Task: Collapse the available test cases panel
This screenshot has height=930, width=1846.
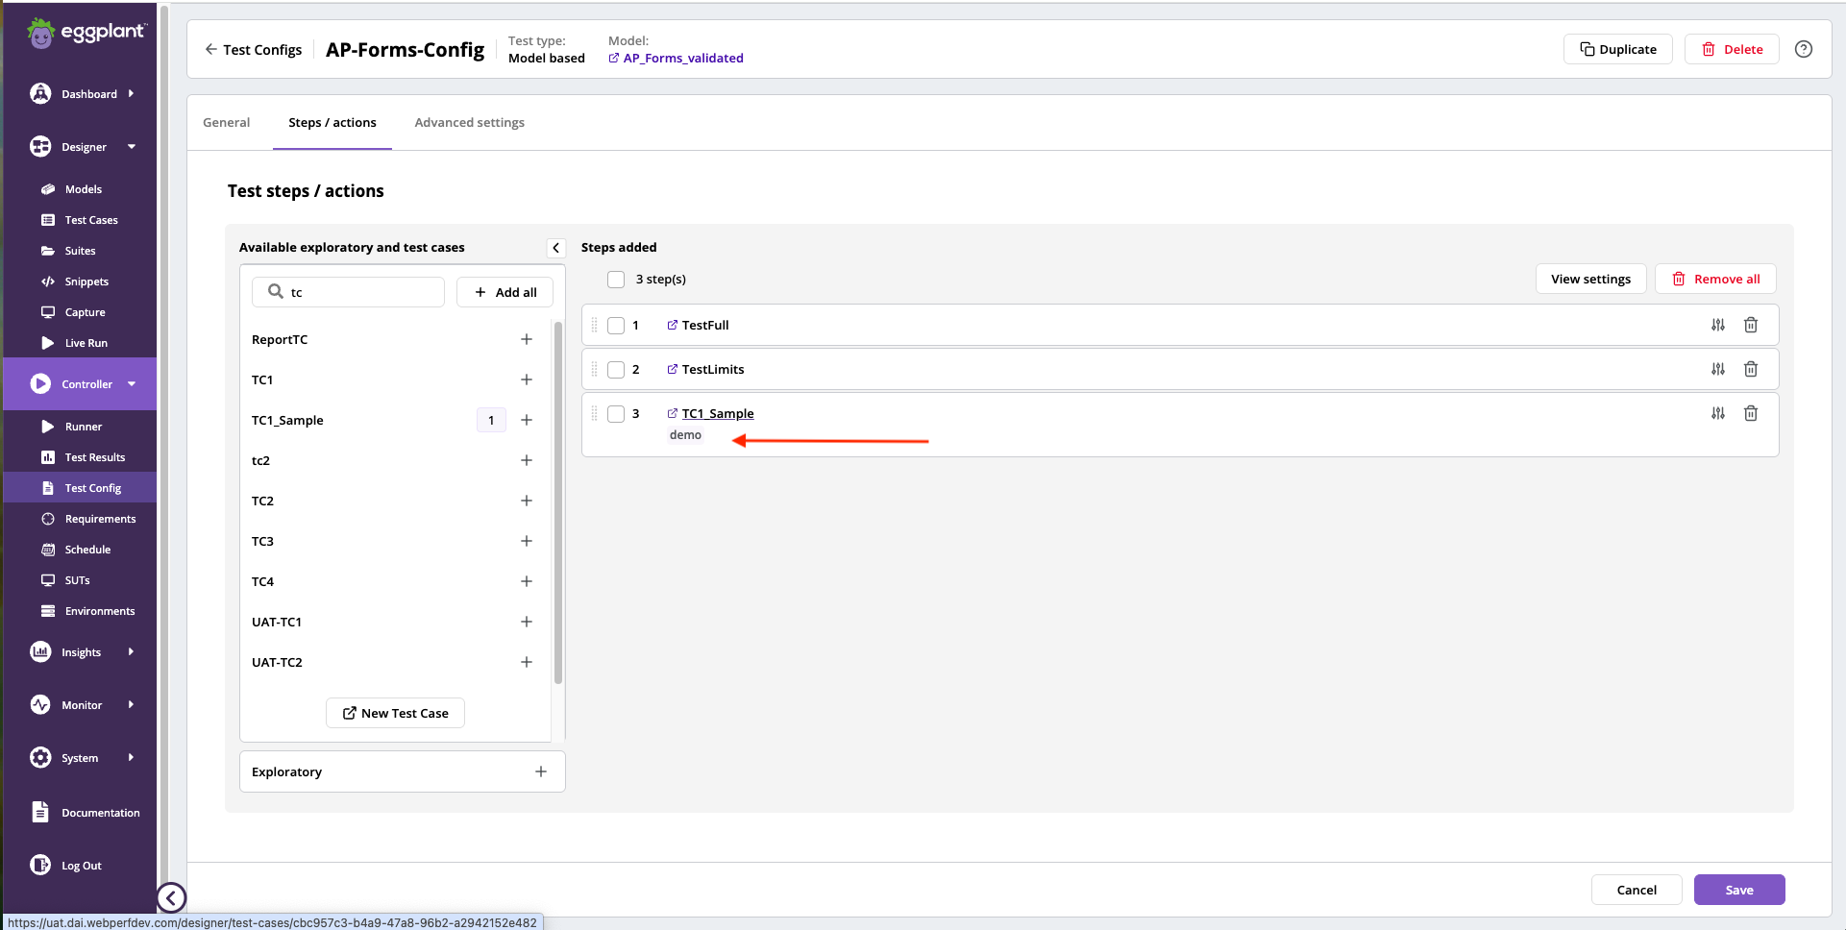Action: [555, 247]
